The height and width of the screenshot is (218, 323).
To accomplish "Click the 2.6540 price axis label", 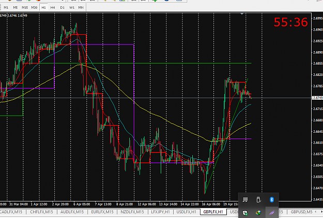I will (318, 165).
